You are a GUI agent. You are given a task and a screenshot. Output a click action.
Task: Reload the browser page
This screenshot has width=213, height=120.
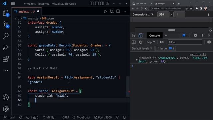142,9
